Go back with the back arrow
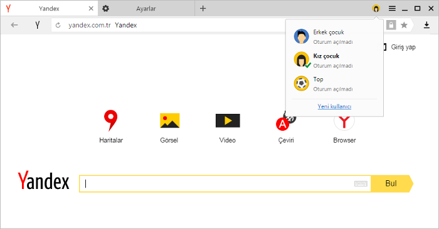 coord(14,25)
